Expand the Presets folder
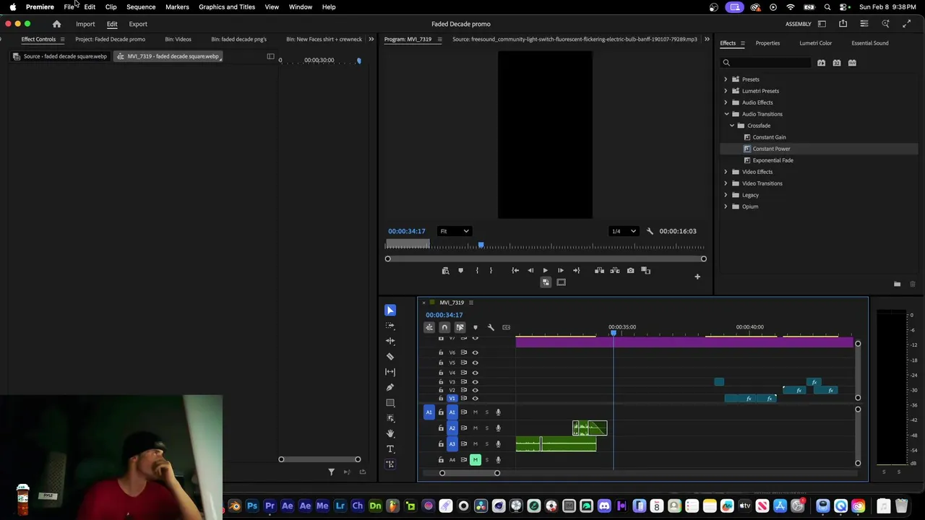Screen dimensions: 925x520 click(726, 79)
